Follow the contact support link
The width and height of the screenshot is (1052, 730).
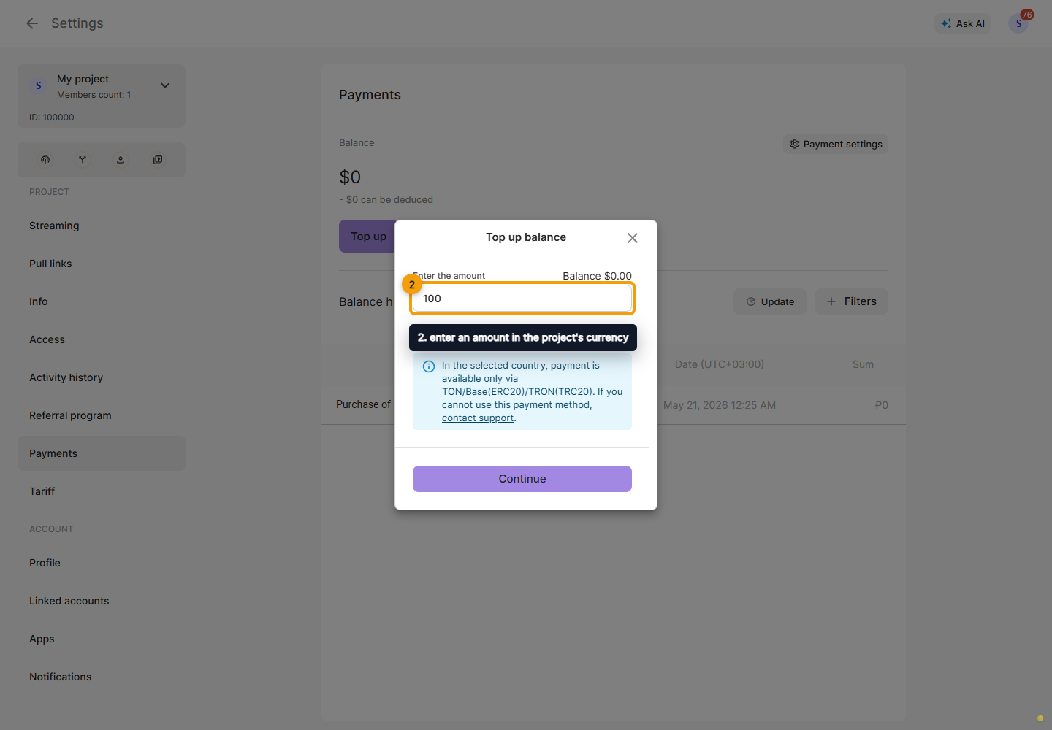[478, 418]
